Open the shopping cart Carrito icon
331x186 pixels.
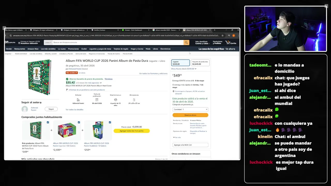tap(231, 42)
